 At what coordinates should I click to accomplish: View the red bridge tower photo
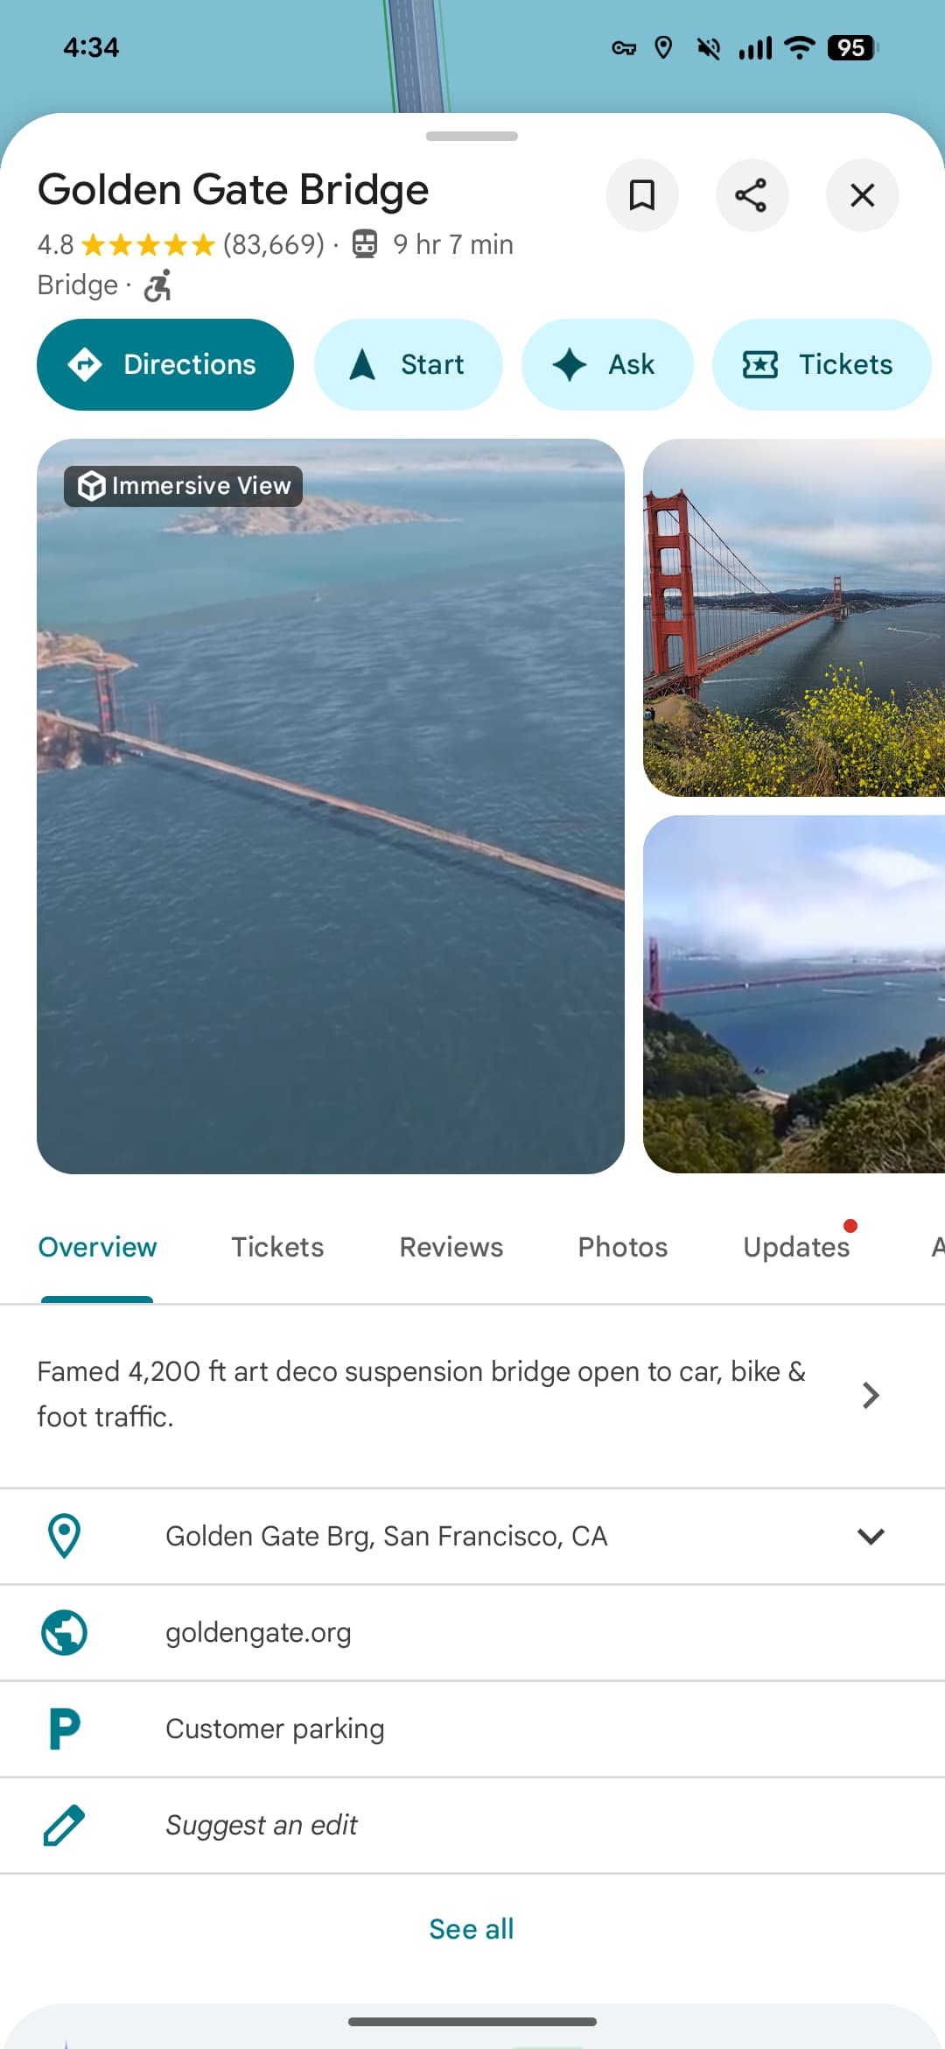tap(794, 617)
